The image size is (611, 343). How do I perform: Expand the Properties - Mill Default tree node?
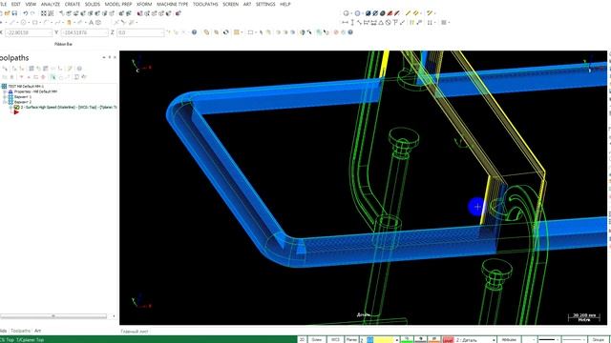(5, 91)
